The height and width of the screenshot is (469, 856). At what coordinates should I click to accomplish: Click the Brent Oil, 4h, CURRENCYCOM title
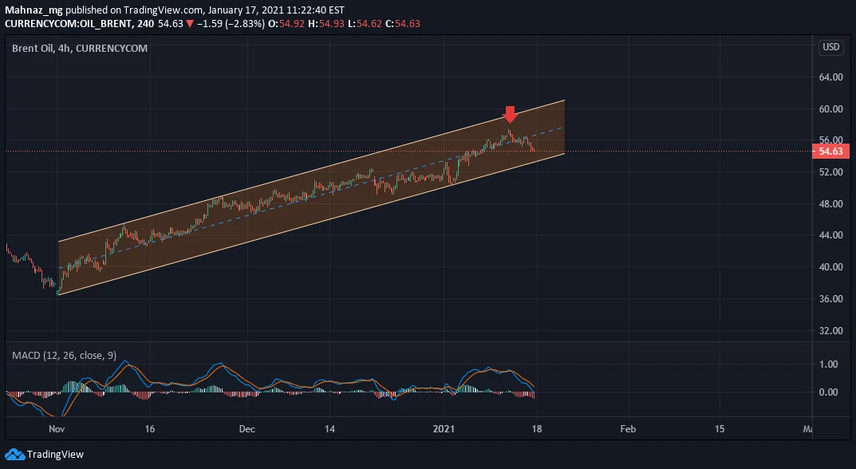pyautogui.click(x=80, y=48)
